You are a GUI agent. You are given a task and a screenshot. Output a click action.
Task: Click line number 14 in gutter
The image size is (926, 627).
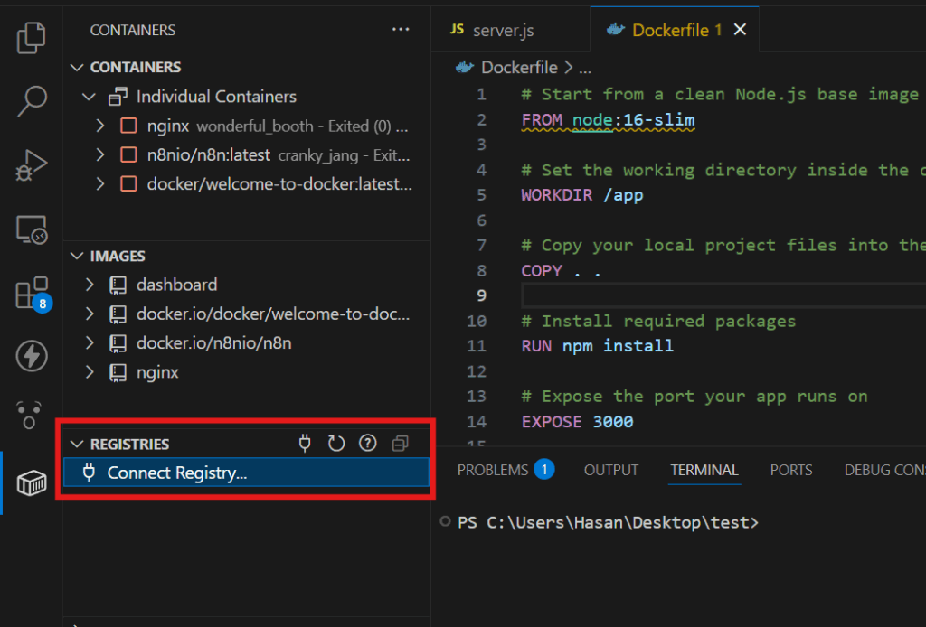[477, 422]
